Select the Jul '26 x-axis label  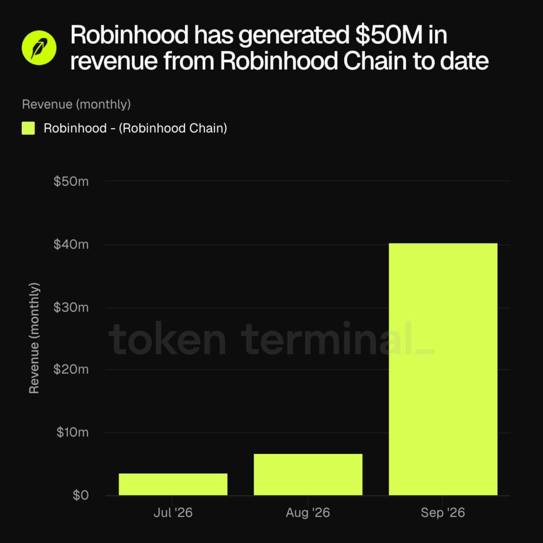click(x=173, y=512)
